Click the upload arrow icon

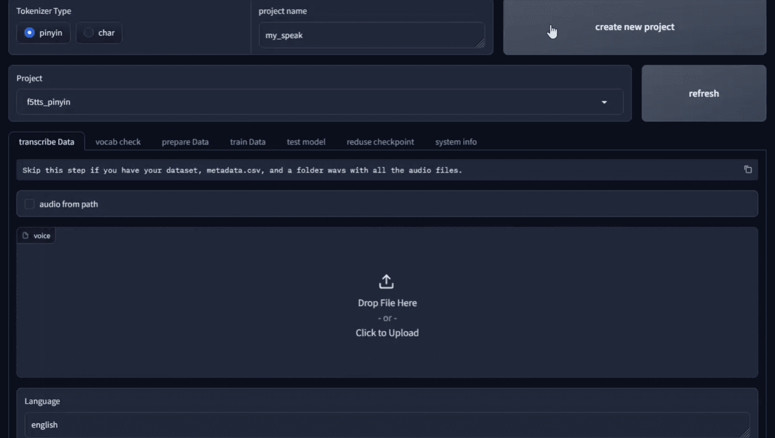coord(386,281)
